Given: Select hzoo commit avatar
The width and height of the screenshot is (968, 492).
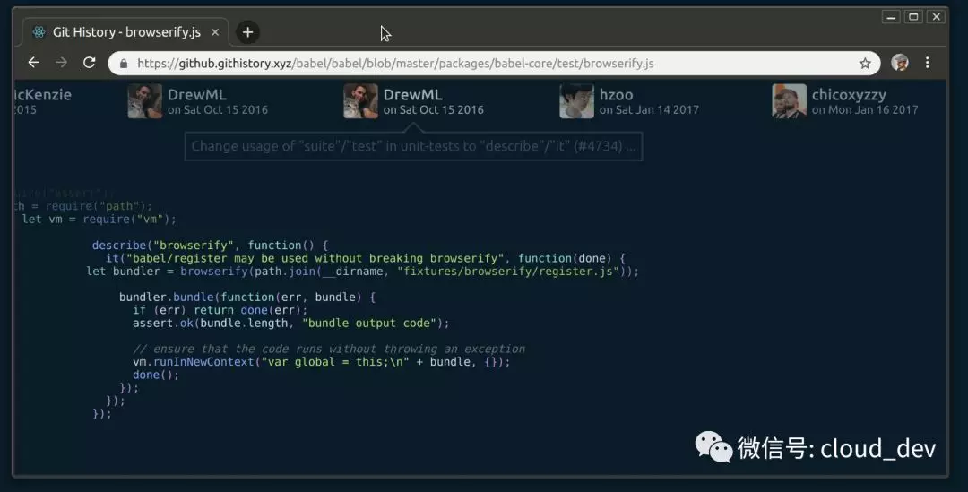Looking at the screenshot, I should coord(576,101).
